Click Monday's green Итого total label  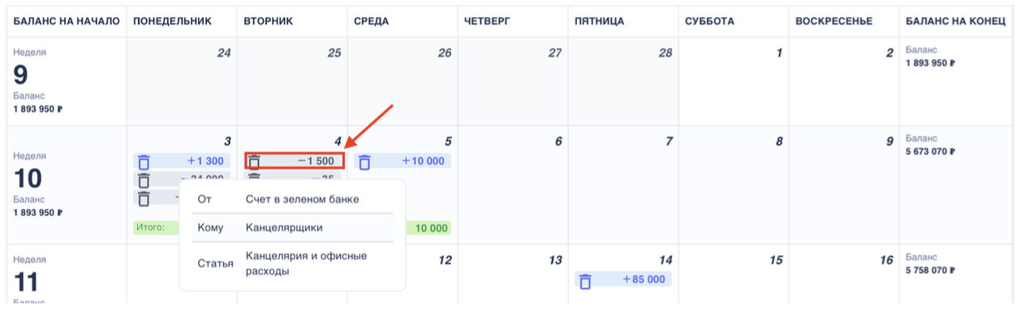point(151,228)
